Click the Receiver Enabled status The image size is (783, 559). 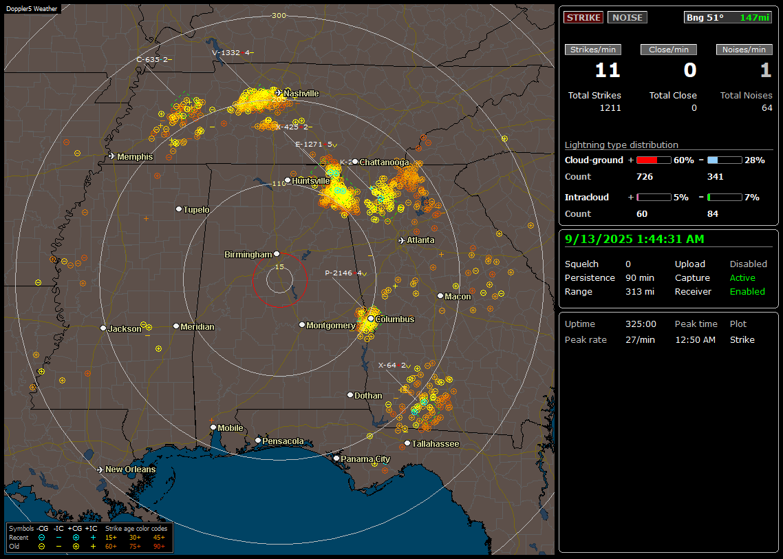pos(747,292)
